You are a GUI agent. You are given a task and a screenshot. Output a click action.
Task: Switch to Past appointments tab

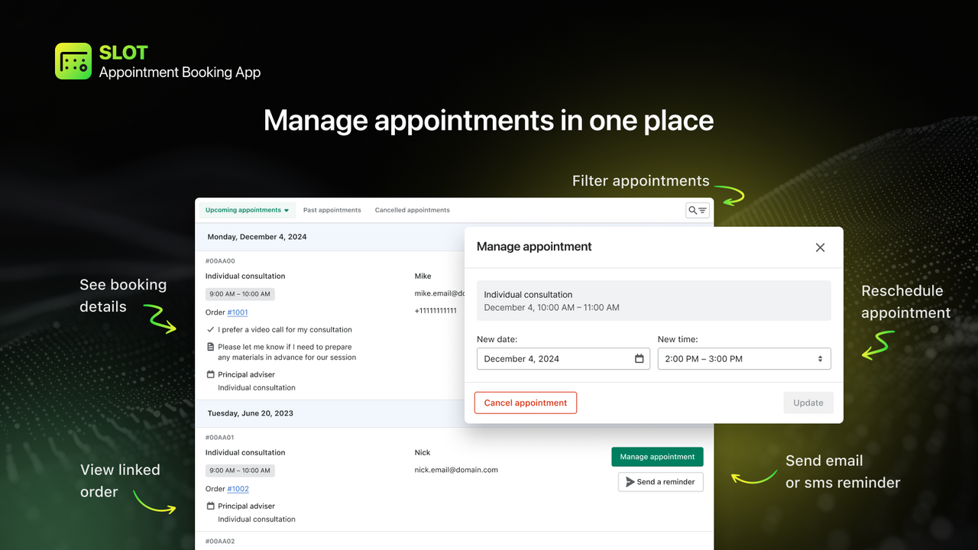(332, 210)
